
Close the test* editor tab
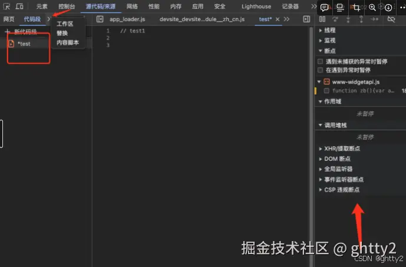pyautogui.click(x=278, y=19)
